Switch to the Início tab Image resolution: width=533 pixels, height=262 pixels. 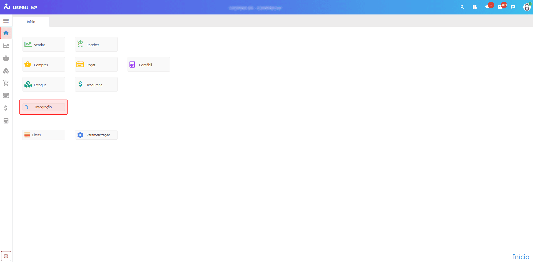[31, 22]
